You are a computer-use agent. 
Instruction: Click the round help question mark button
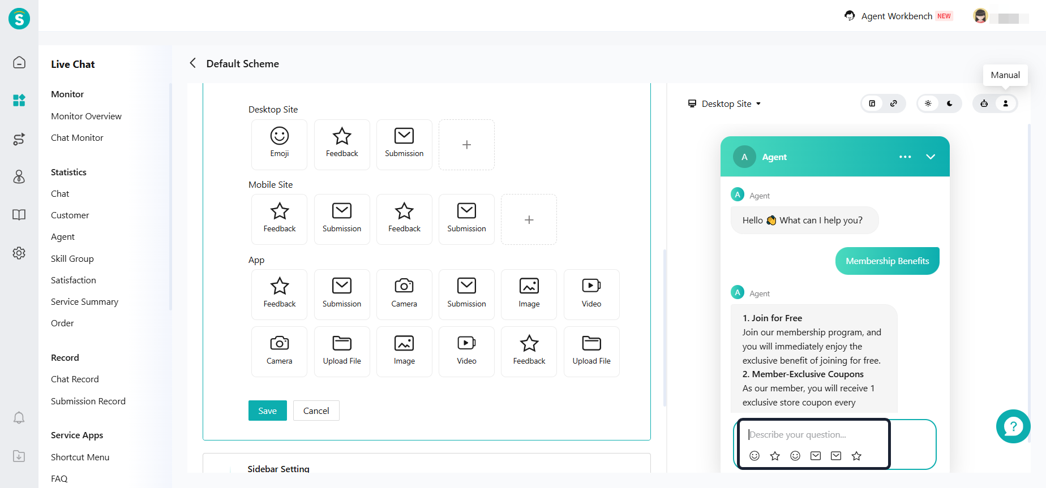click(1013, 426)
